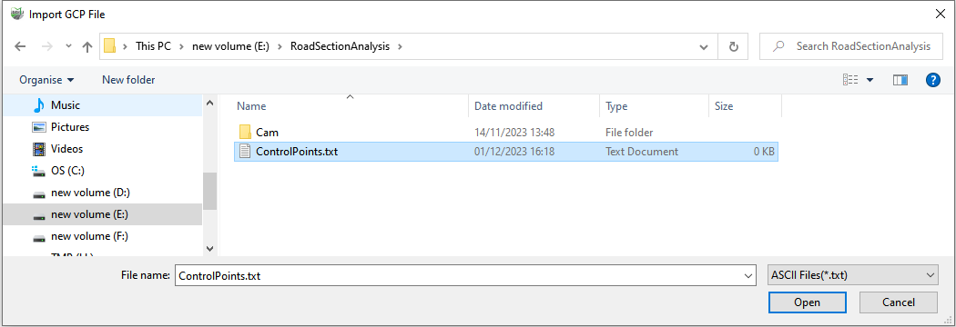Go back with the left arrow icon

pos(20,47)
